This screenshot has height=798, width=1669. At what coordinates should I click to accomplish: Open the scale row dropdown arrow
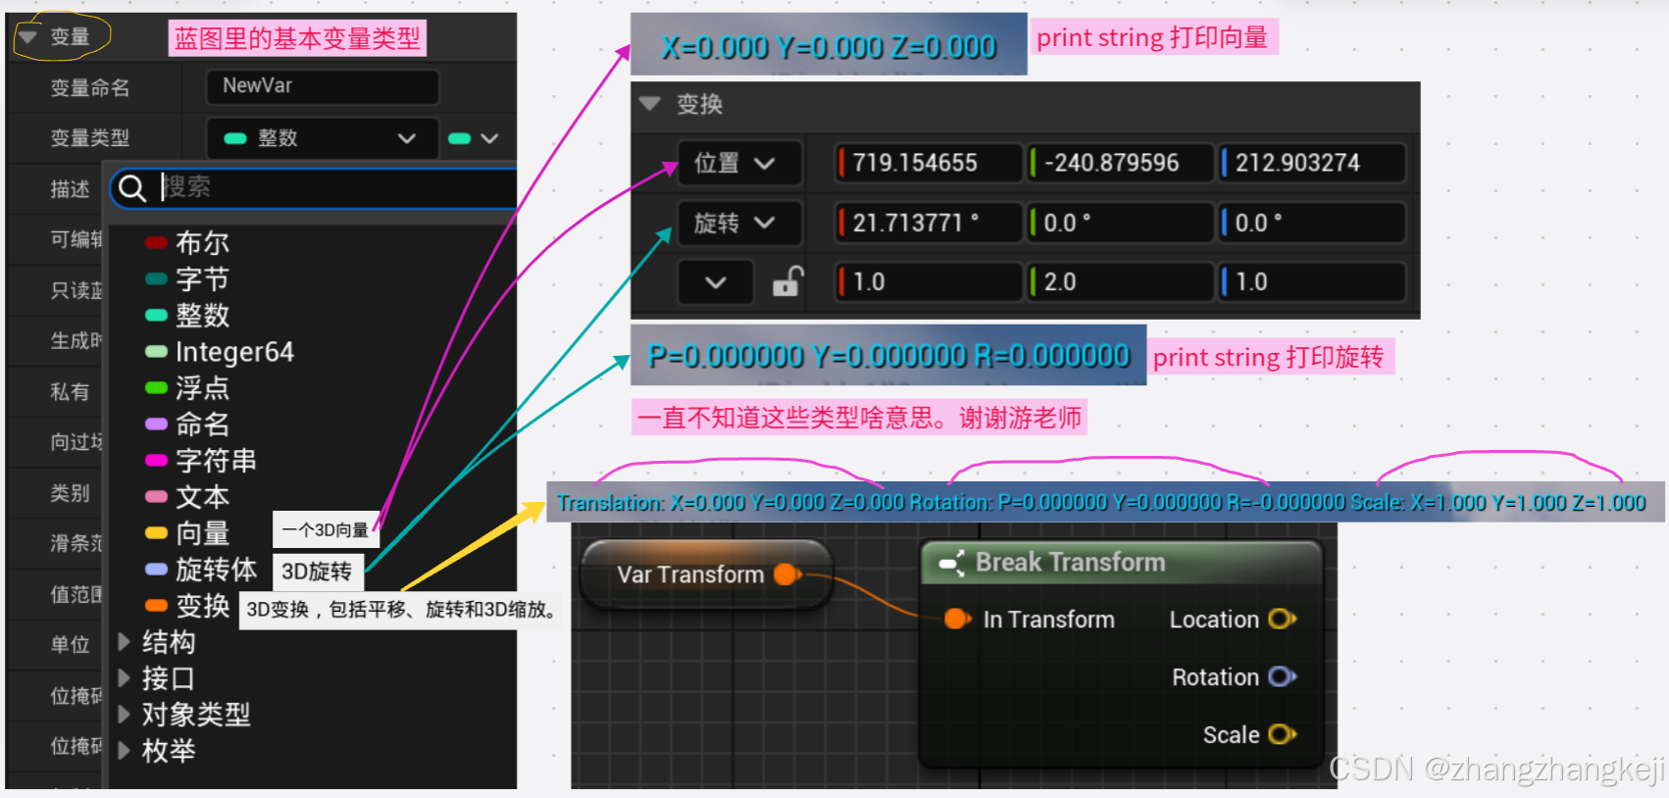pos(716,282)
